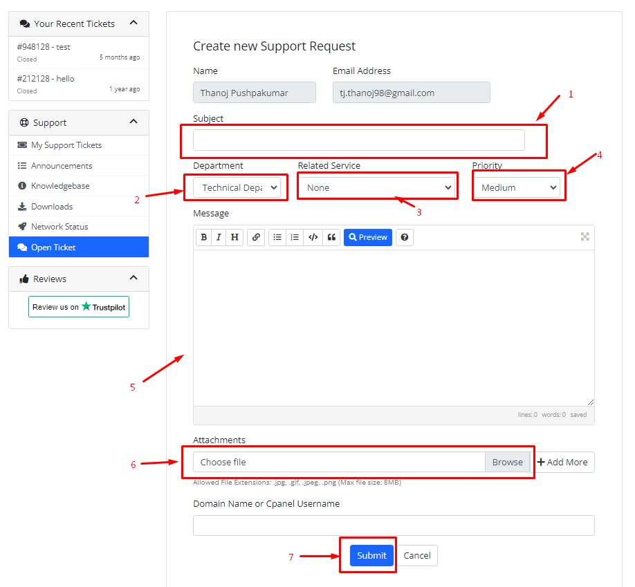Apply bold formatting in message editor
This screenshot has height=587, width=635.
coord(203,237)
